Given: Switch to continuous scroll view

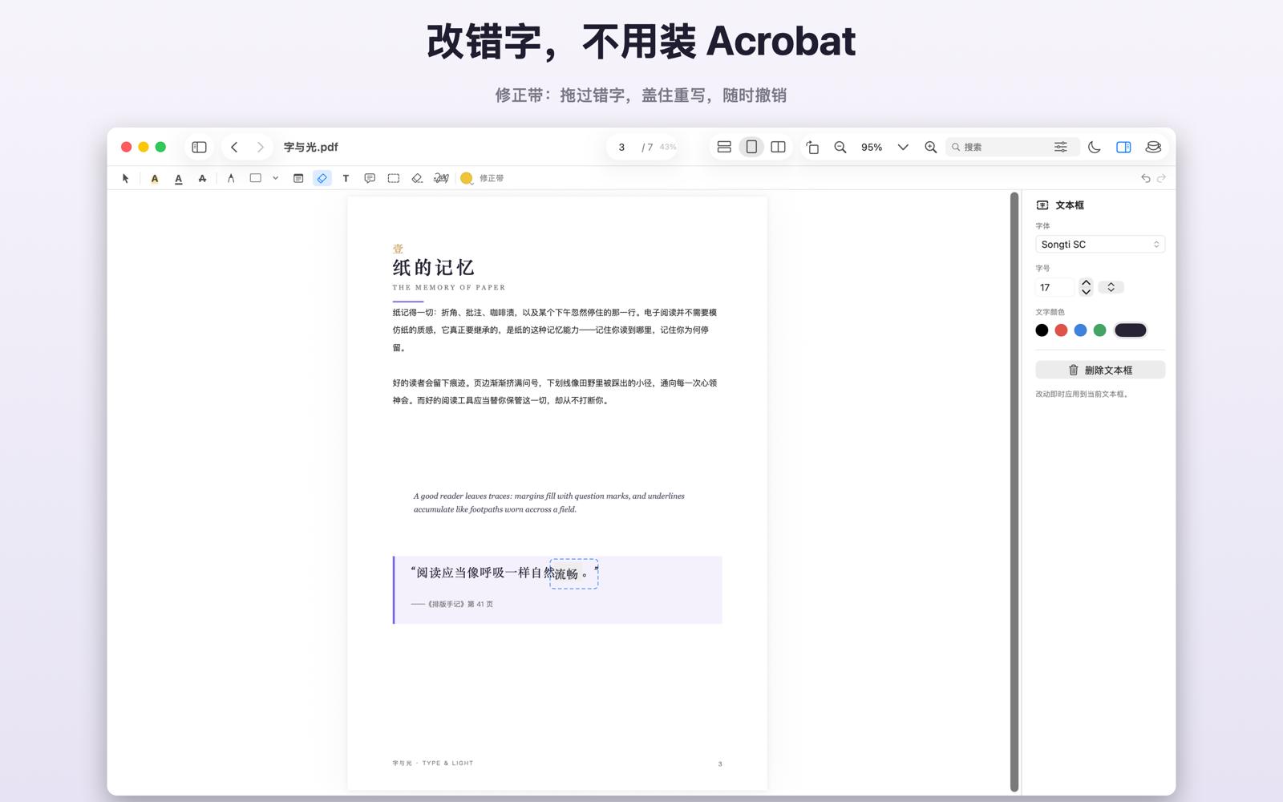Looking at the screenshot, I should coord(724,147).
